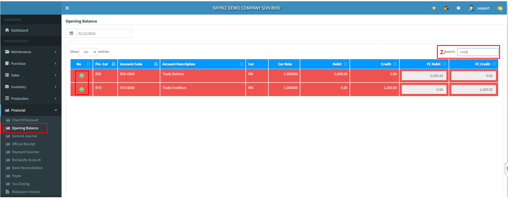Click the calendar icon beside the date
508x198 pixels.
pyautogui.click(x=71, y=33)
